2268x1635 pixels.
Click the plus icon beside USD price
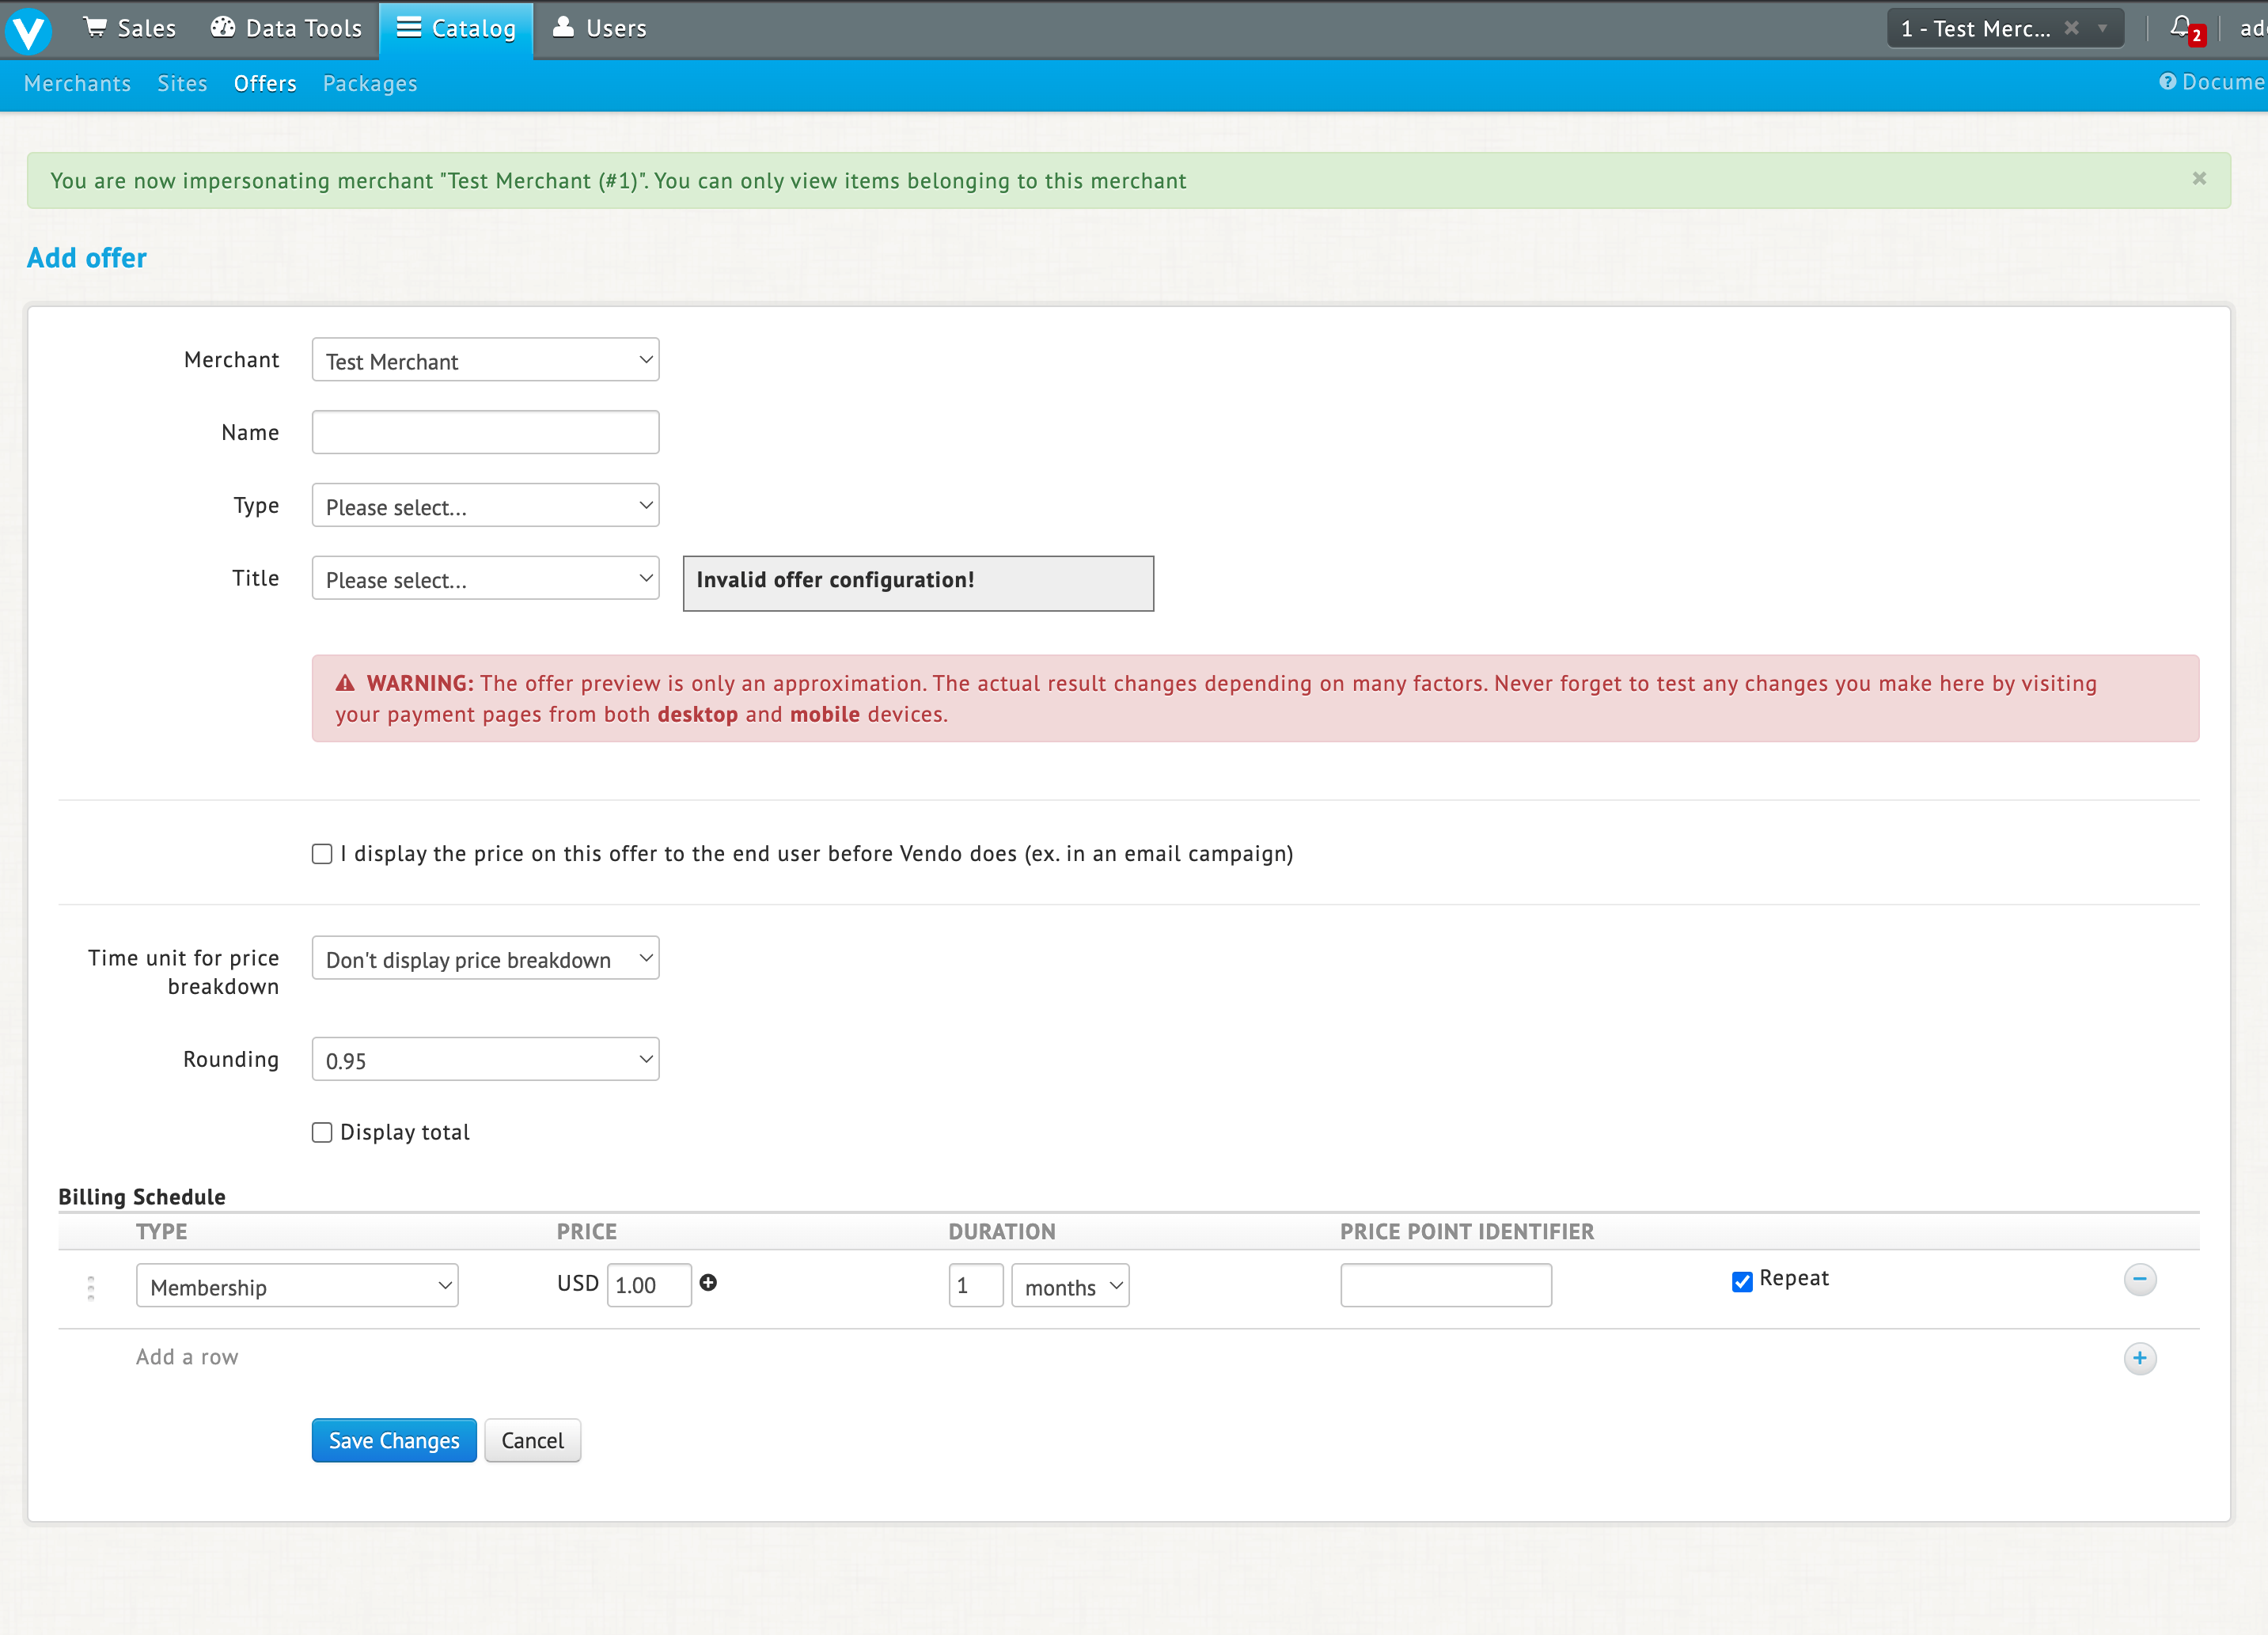[708, 1283]
